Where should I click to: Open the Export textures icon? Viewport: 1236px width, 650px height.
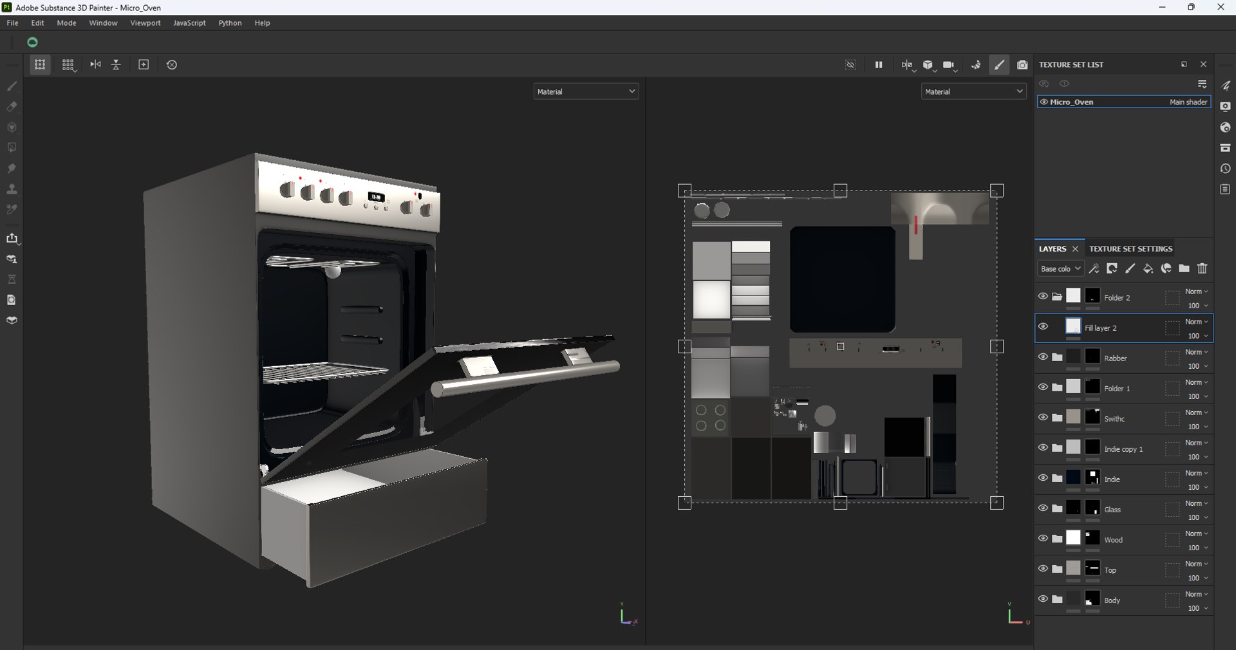(x=12, y=238)
